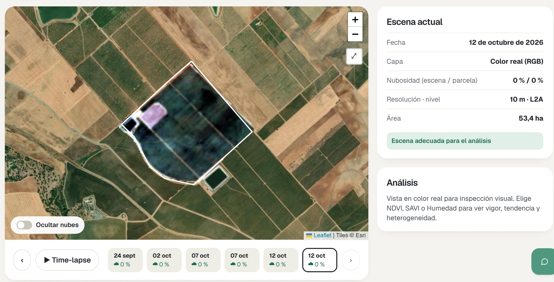Zoom out of the map

(355, 34)
